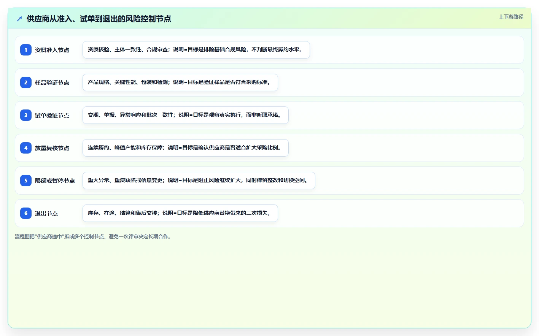Click step number badge 3
Viewport: 539px width, 336px height.
click(x=26, y=115)
